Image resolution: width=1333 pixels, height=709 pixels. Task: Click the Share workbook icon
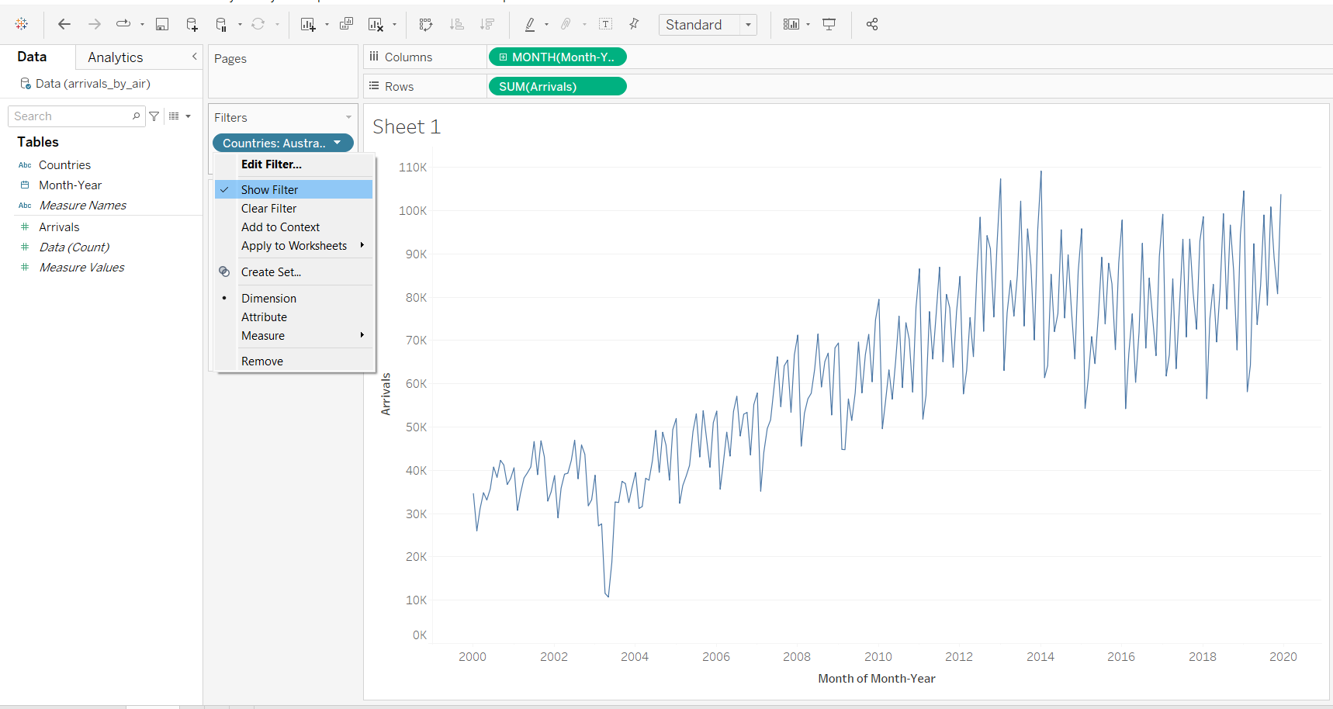coord(872,25)
